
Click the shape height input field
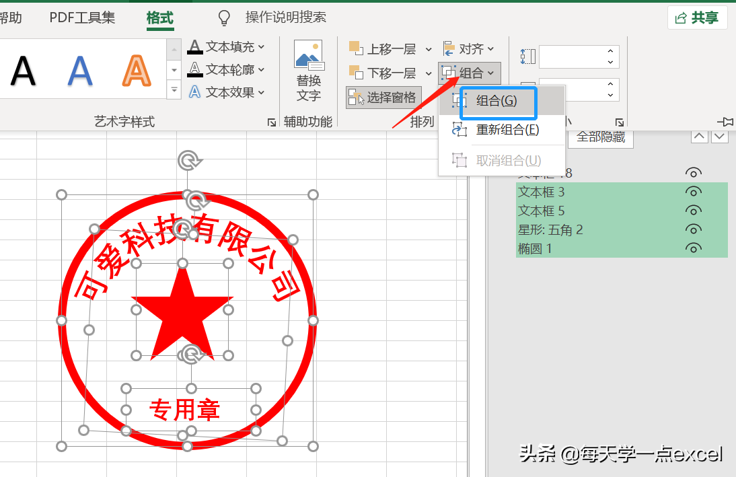(x=571, y=57)
